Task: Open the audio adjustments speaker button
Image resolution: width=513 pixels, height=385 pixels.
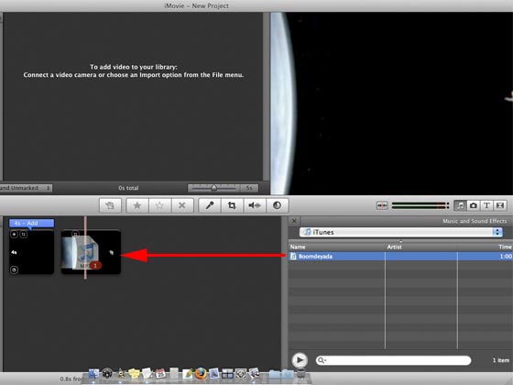Action: click(x=255, y=205)
